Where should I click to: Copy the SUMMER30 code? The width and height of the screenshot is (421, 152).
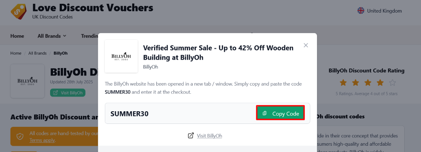click(280, 113)
